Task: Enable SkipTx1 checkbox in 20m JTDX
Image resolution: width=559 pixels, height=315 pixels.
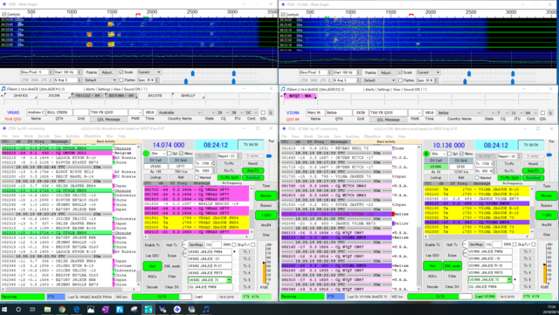Action: point(252,245)
